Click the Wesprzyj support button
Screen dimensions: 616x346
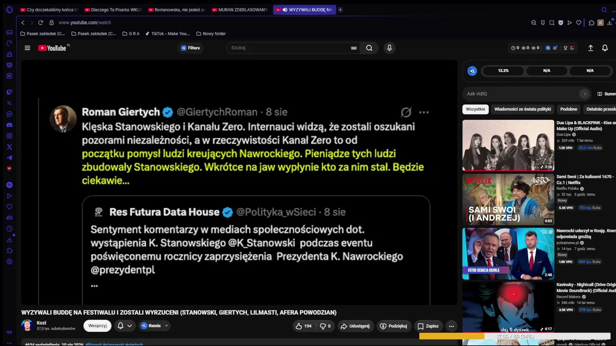coord(97,326)
